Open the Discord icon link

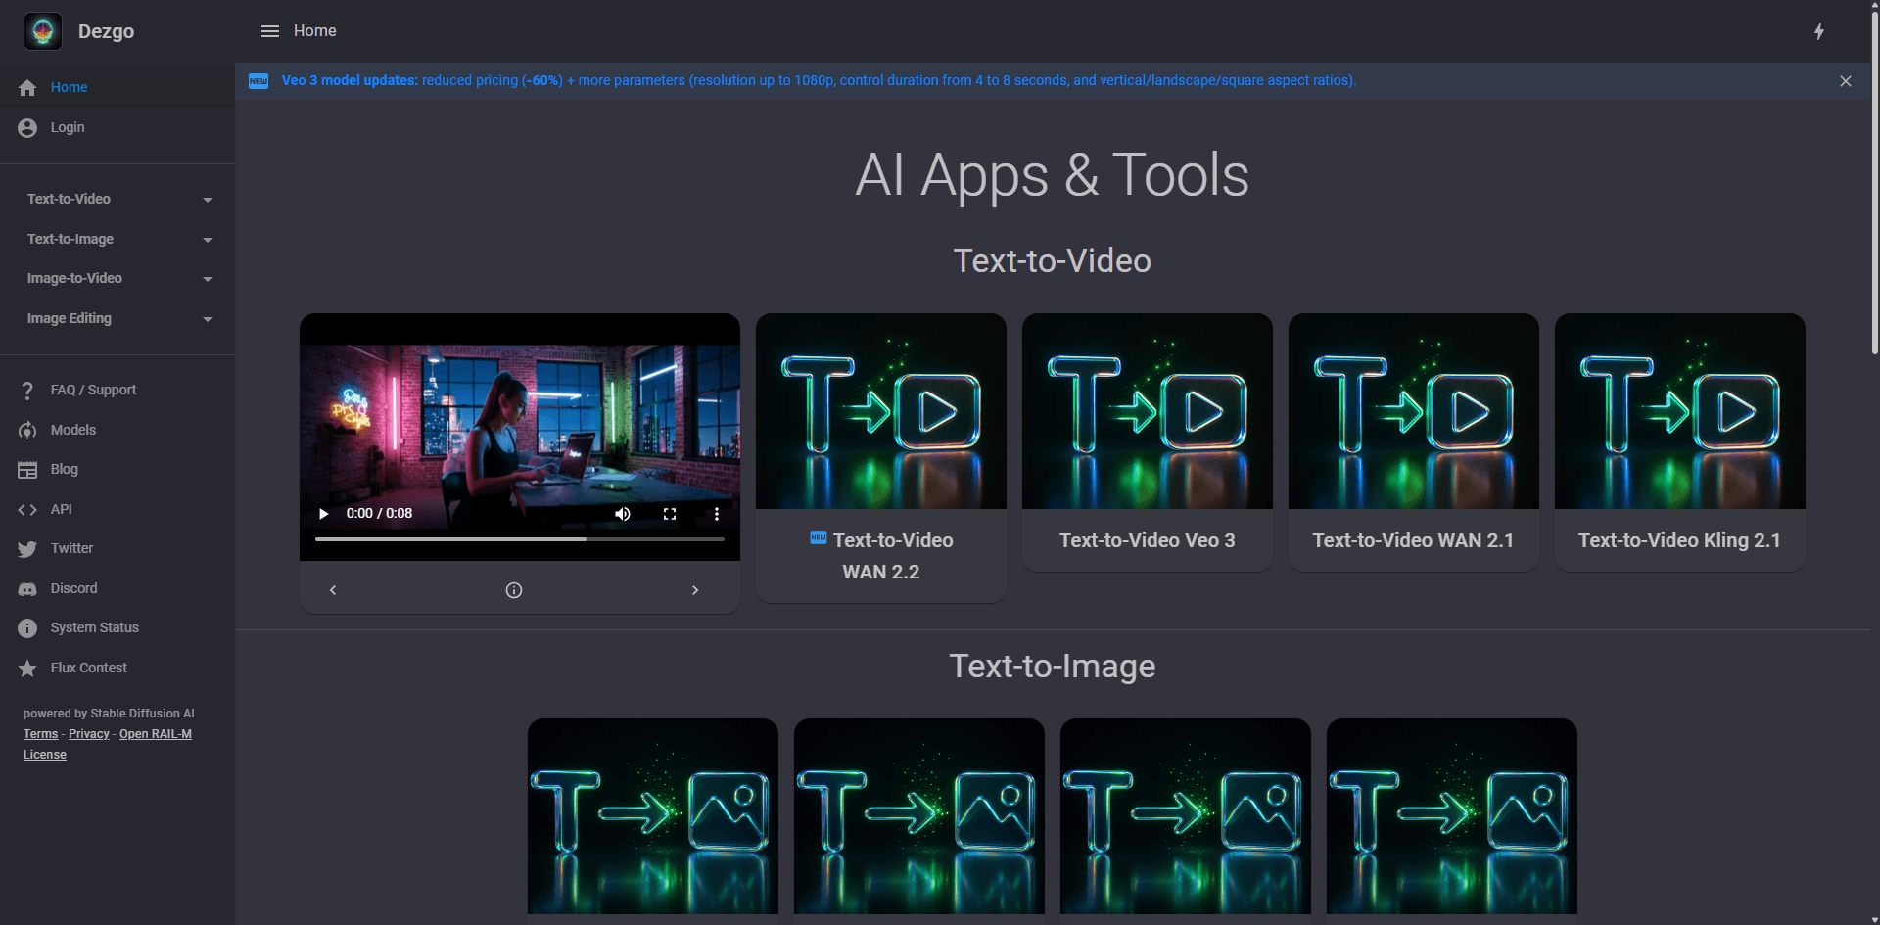[27, 589]
